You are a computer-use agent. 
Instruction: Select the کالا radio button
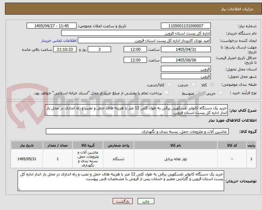212,84
